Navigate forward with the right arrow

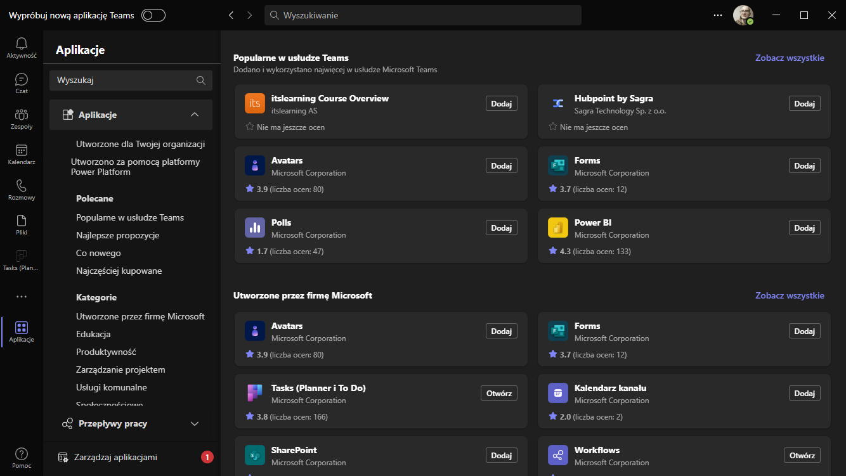(250, 15)
